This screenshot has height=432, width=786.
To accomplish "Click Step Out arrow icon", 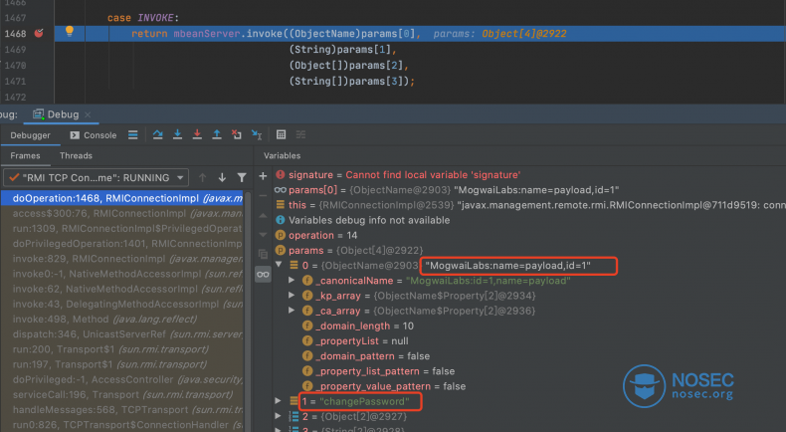I will [x=217, y=134].
